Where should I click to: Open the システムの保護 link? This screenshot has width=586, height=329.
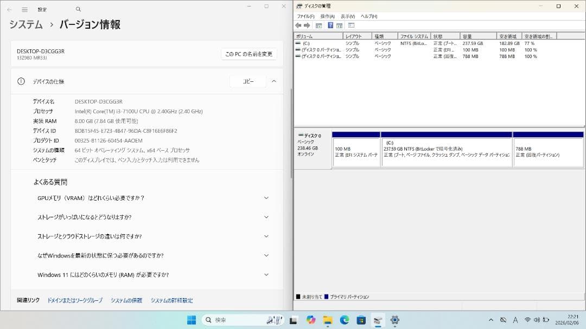tap(126, 300)
